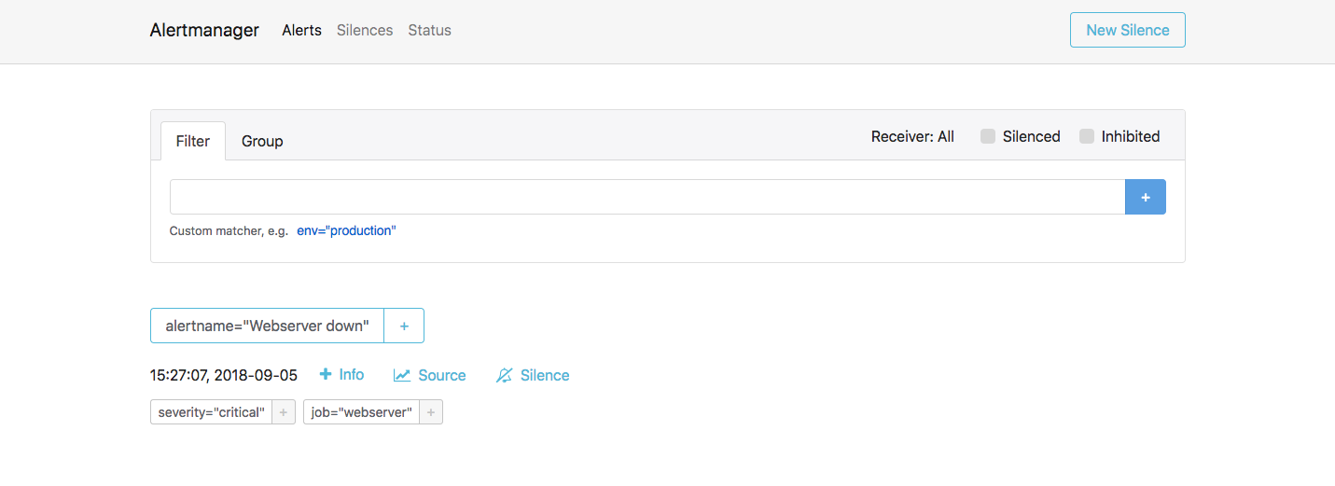Click plus next to alertname="Webserver down"
The height and width of the screenshot is (486, 1335).
404,326
